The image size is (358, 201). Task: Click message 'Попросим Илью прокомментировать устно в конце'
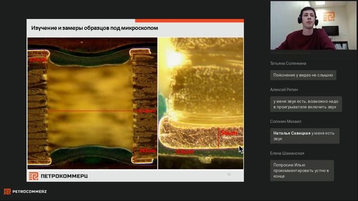(302, 170)
